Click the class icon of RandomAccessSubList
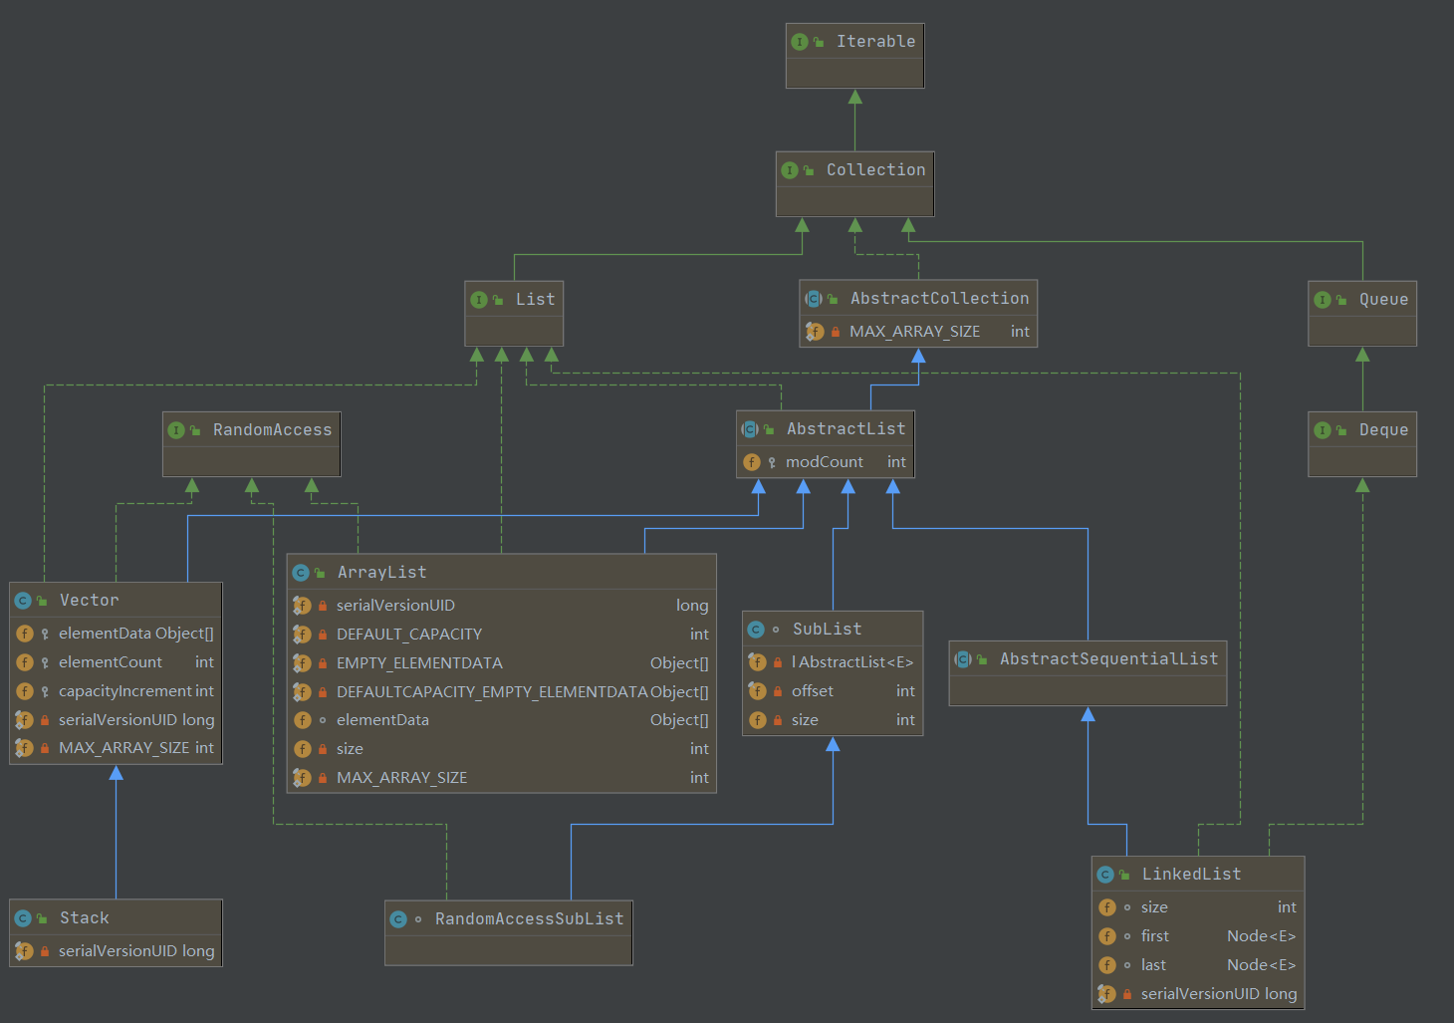1454x1023 pixels. [x=398, y=919]
